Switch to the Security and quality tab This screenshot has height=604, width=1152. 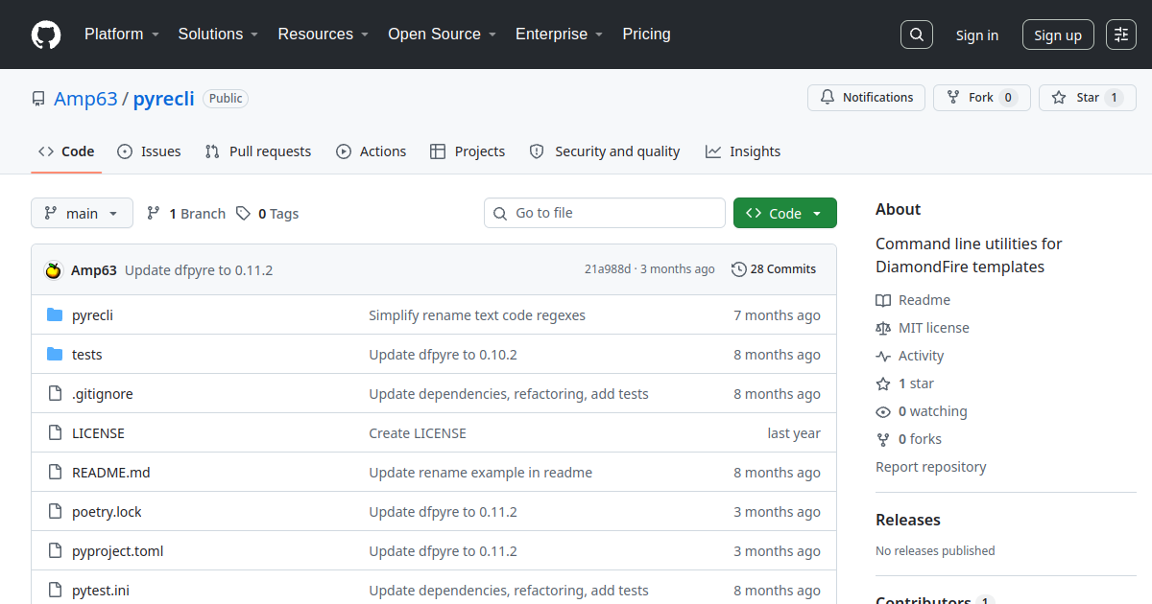605,151
